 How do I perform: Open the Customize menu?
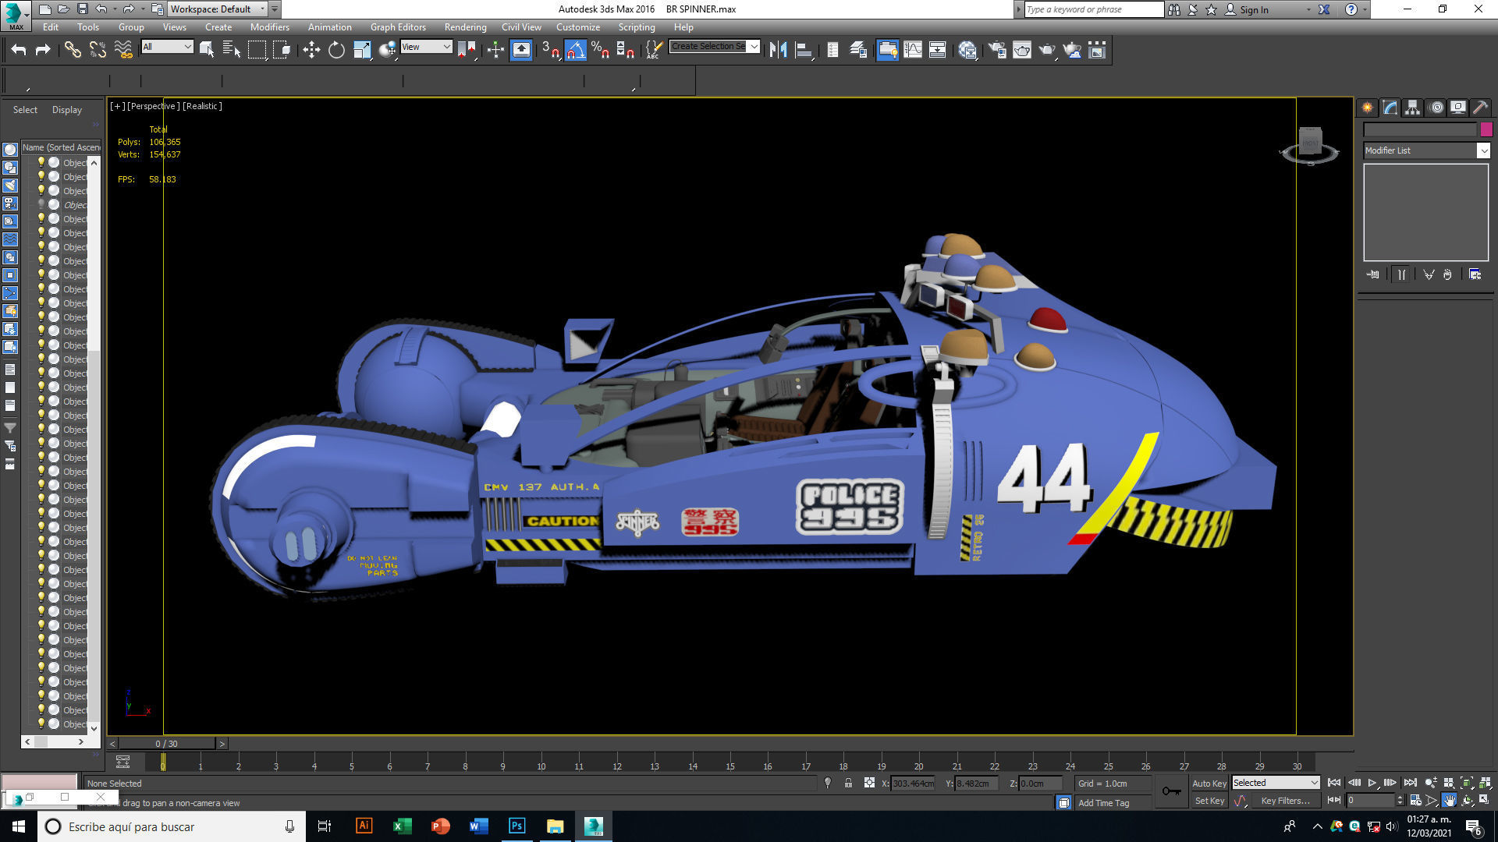point(578,27)
